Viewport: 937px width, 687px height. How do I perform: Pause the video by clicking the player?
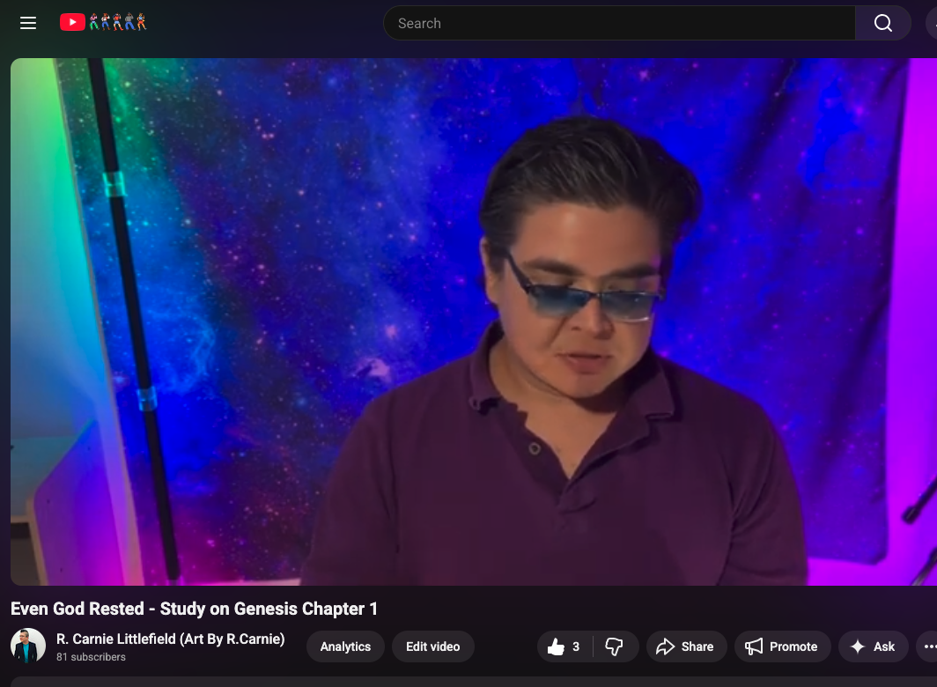tap(474, 321)
